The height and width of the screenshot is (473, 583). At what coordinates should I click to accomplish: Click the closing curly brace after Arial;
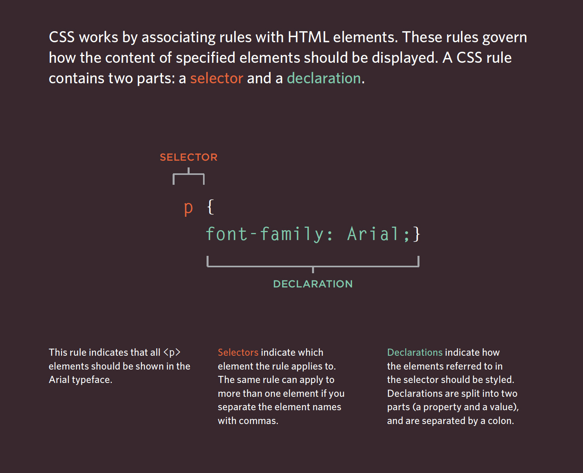point(416,234)
